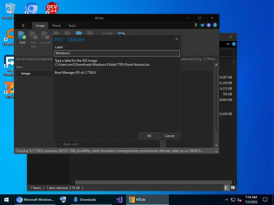The image size is (274, 205).
Task: Switch to the Image tab
Action: click(40, 26)
